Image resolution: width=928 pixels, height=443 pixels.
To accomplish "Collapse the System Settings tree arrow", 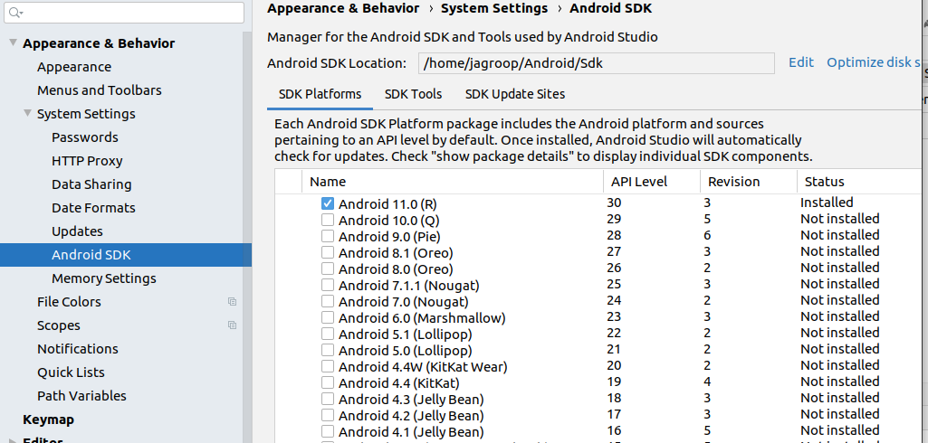I will click(27, 113).
